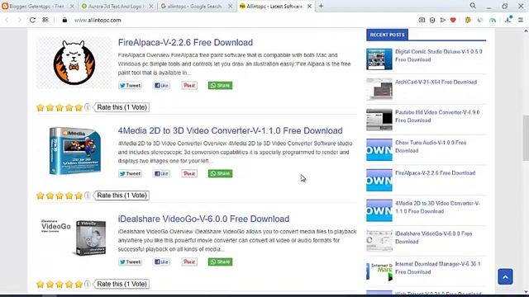The image size is (529, 297).
Task: Like the iDealshare VideoGo post on Facebook
Action: click(x=162, y=262)
